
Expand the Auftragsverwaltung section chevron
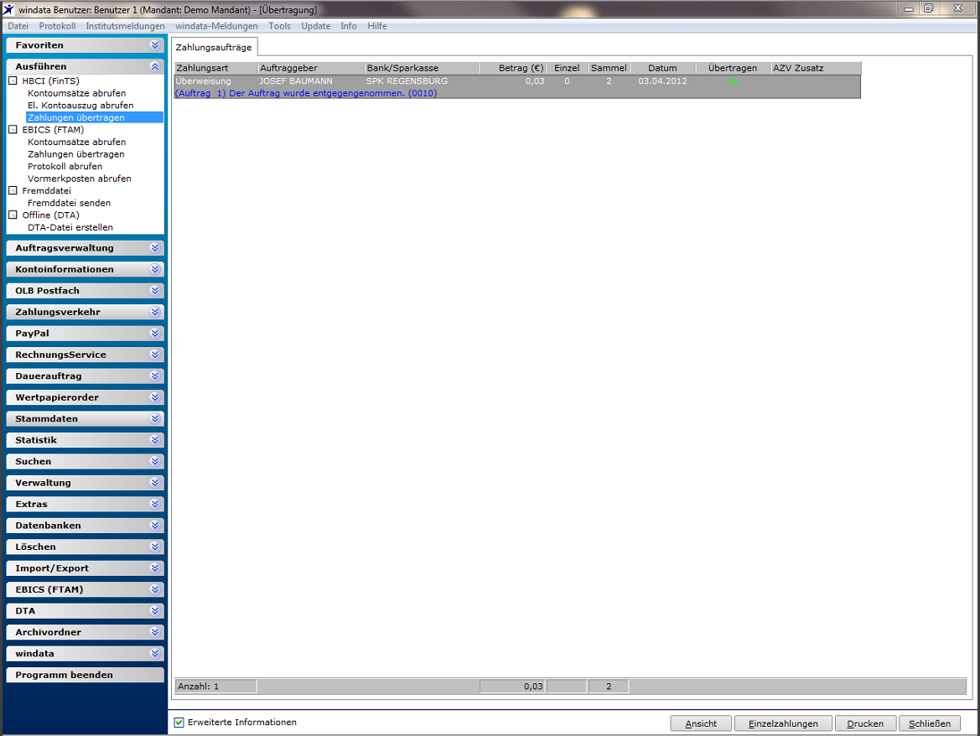155,248
